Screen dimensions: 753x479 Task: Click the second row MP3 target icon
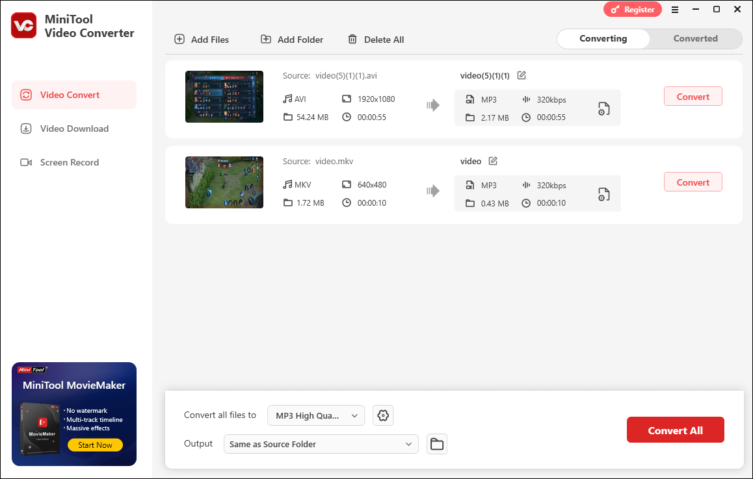470,185
